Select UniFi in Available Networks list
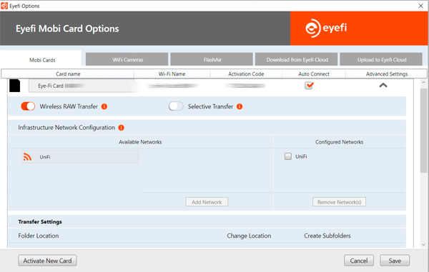Screen dimensions: 429x272 pyautogui.click(x=80, y=157)
